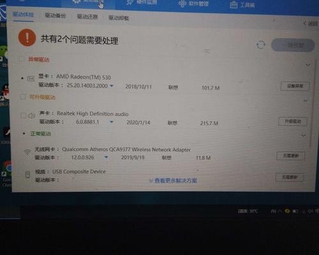The width and height of the screenshot is (319, 255).
Task: Click the 正常驱动 section label
Action: click(x=41, y=134)
